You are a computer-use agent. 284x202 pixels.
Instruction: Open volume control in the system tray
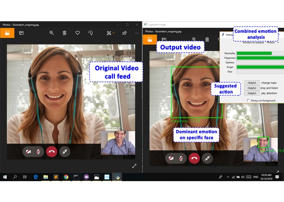pos(243,177)
